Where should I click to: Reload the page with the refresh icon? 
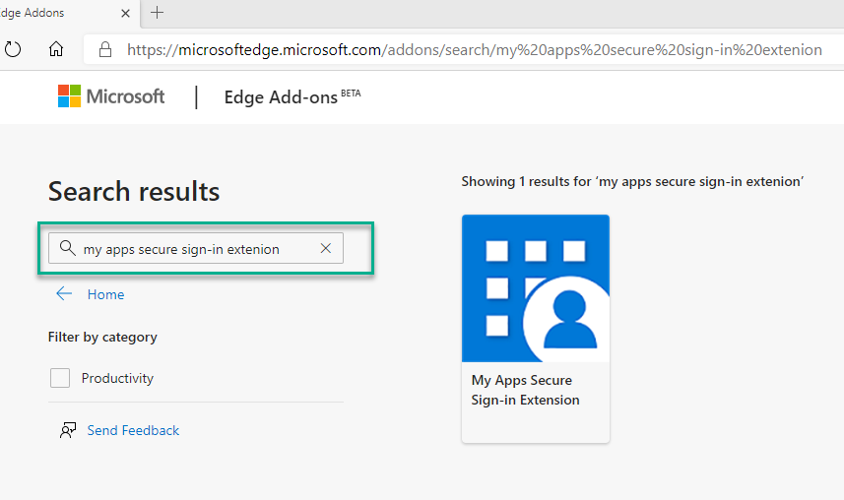(13, 49)
